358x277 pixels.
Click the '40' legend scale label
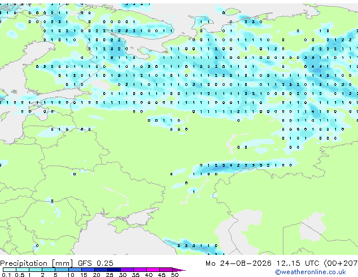tap(149, 275)
